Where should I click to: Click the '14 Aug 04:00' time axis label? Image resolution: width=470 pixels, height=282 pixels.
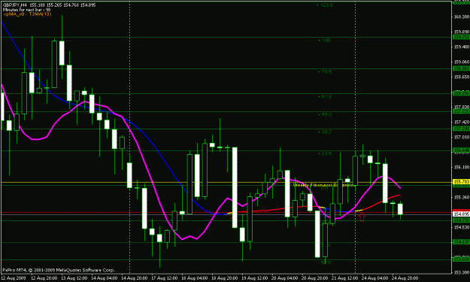[x=105, y=278]
